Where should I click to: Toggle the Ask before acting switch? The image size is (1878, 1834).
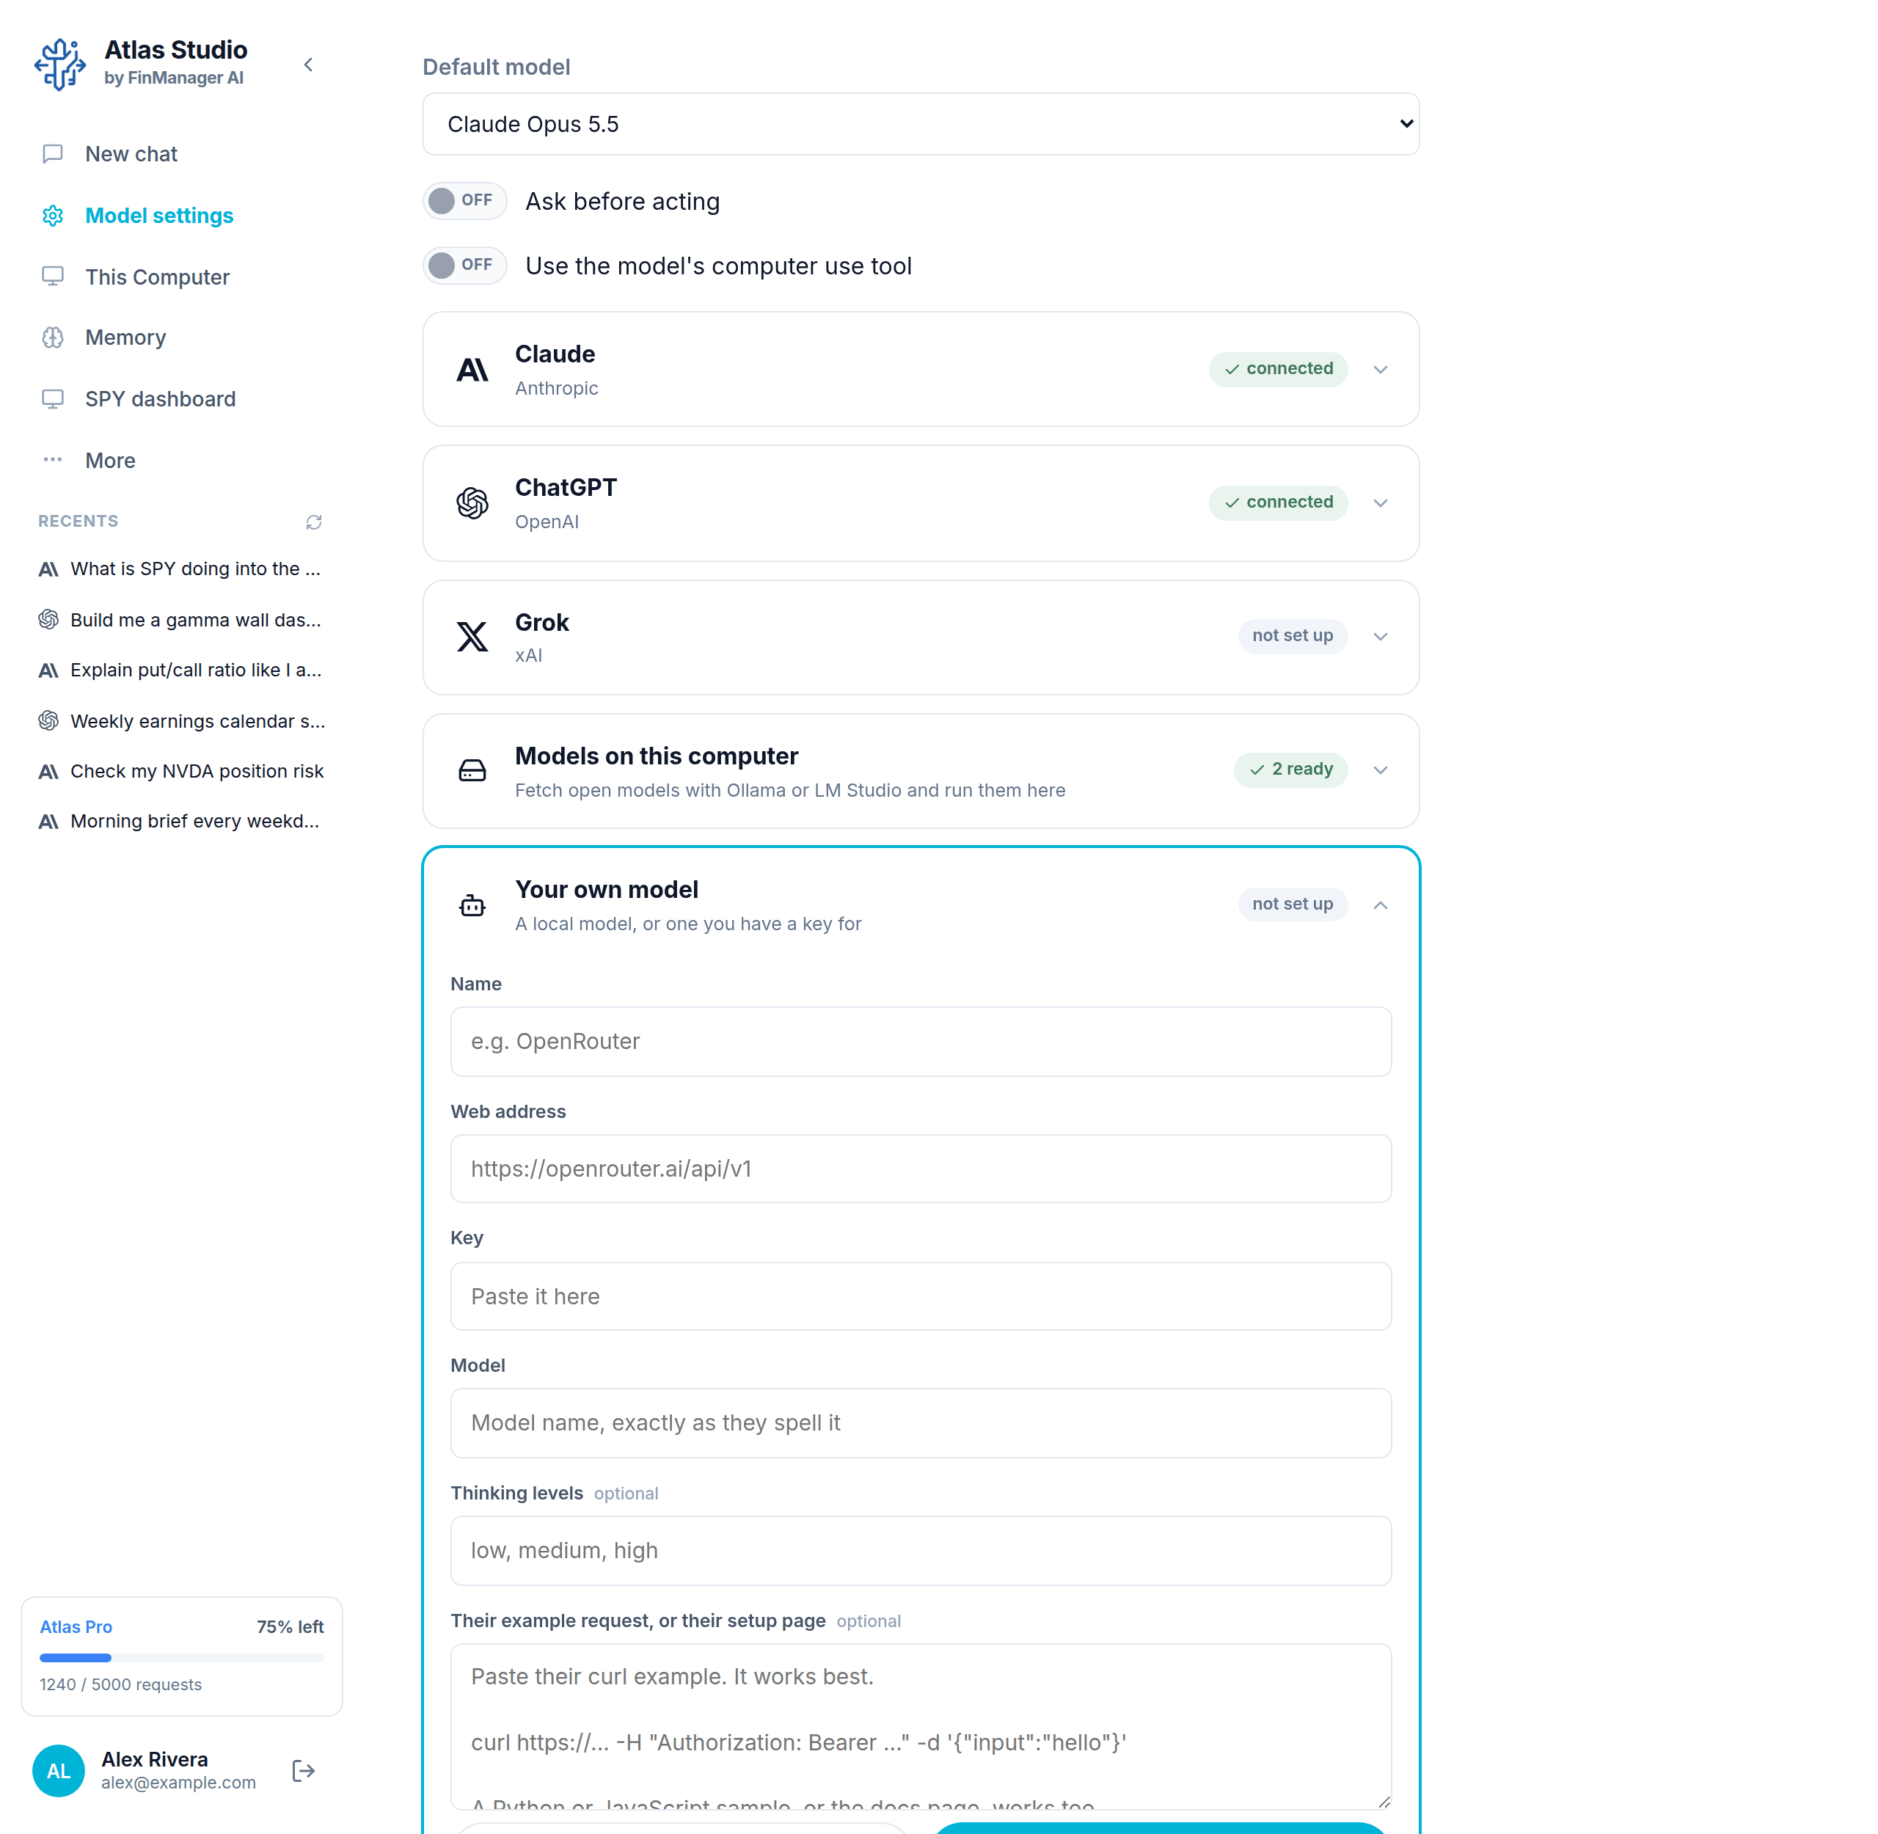tap(465, 200)
